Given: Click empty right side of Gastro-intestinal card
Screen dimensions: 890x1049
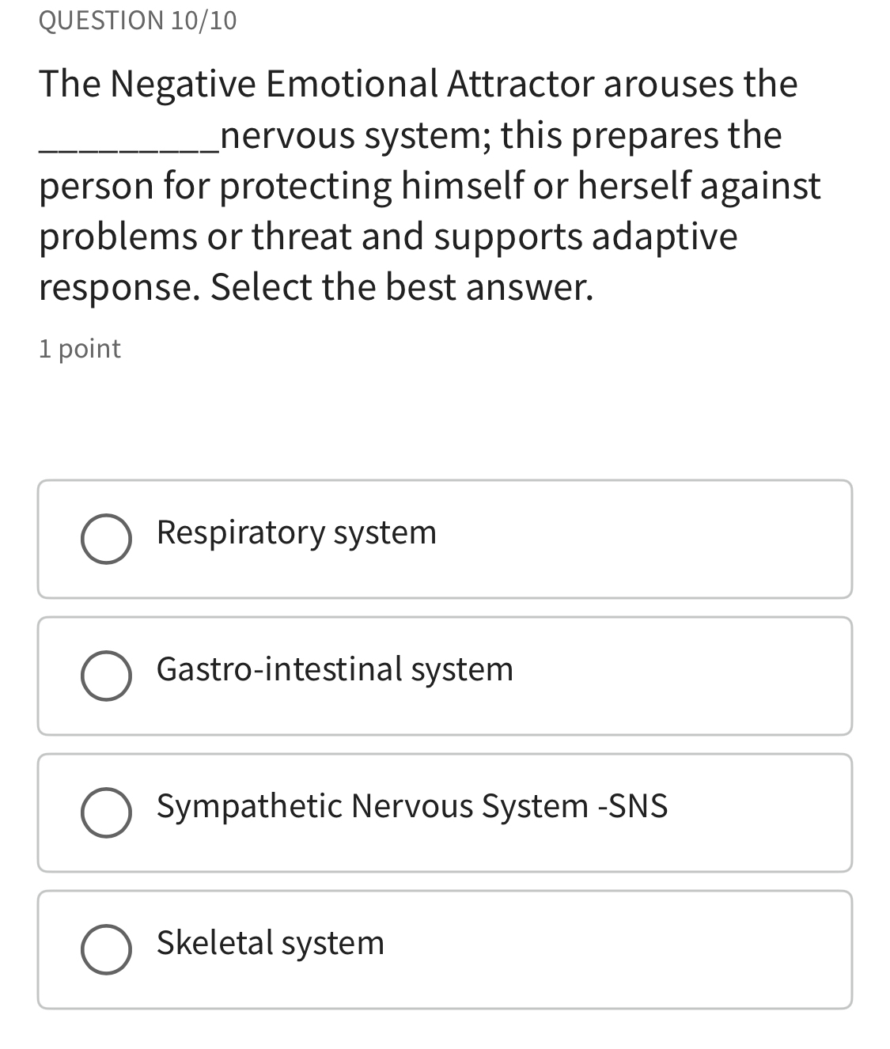Looking at the screenshot, I should pyautogui.click(x=696, y=676).
